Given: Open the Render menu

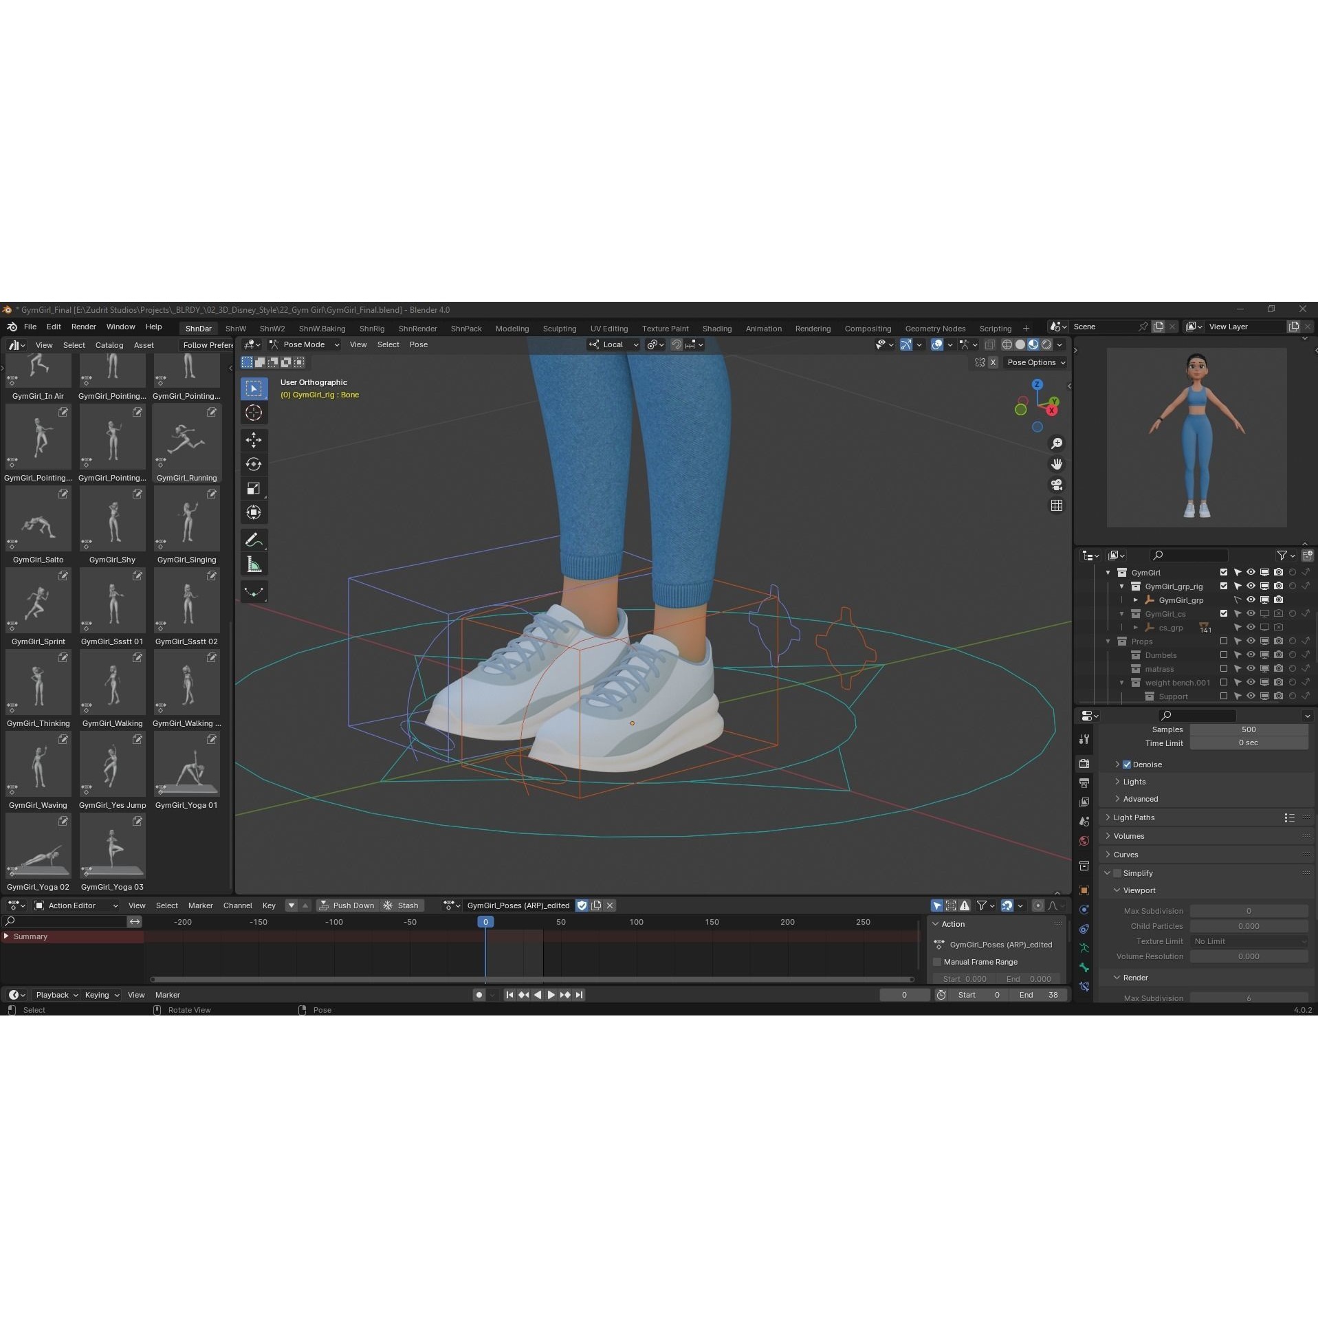Looking at the screenshot, I should pos(84,327).
